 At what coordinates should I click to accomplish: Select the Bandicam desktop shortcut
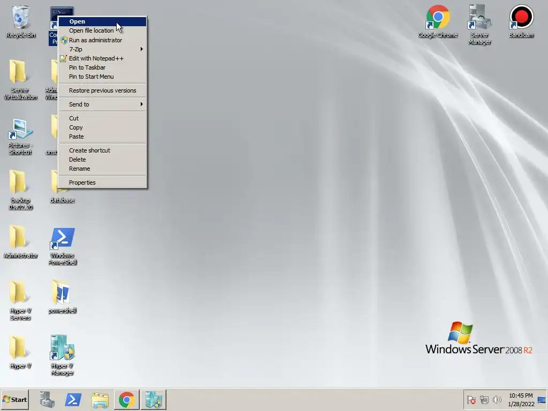521,21
